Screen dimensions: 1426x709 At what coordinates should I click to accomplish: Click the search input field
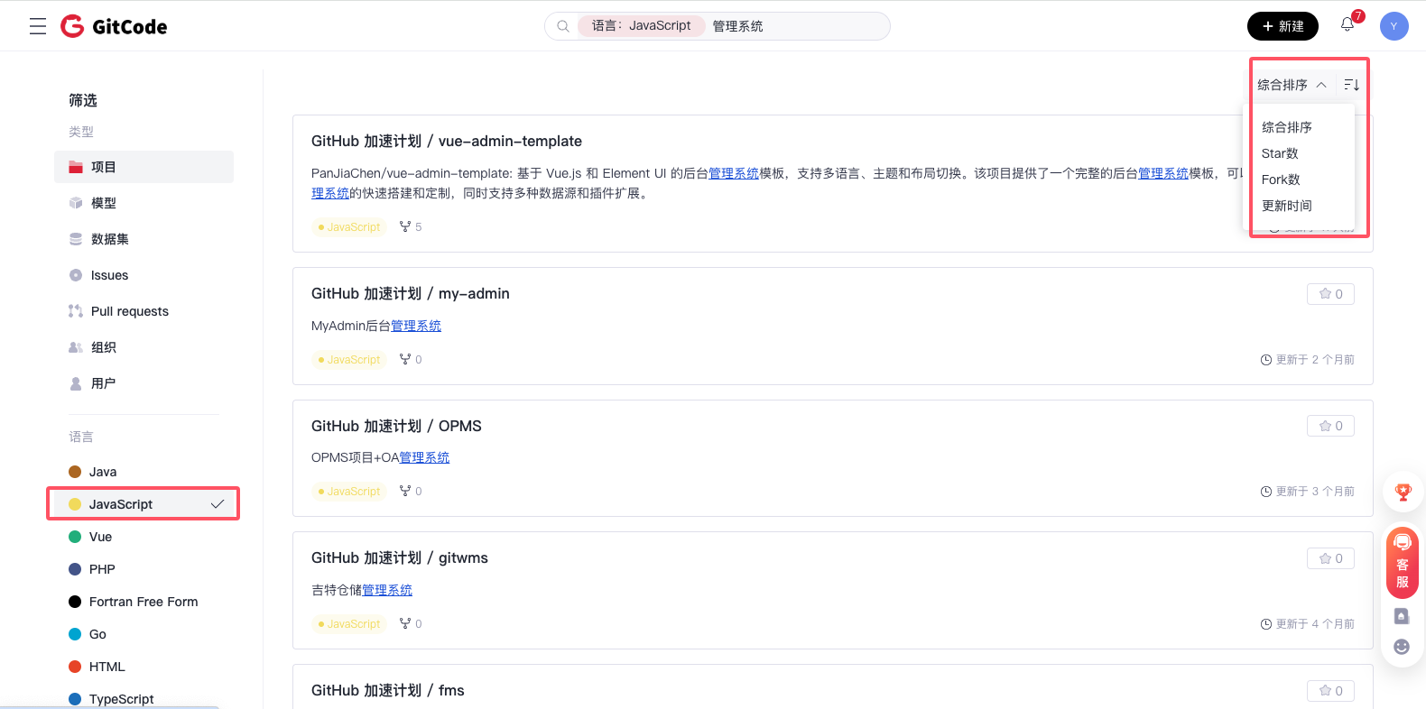[812, 26]
